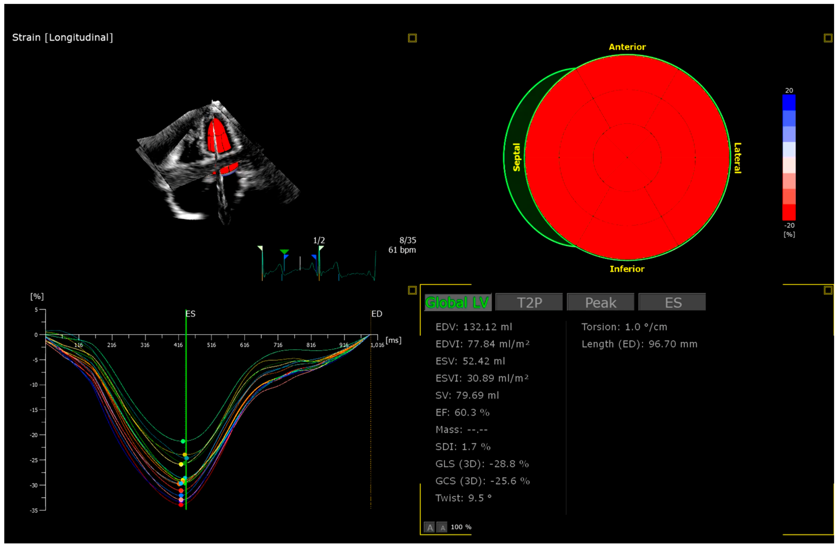Open the ES tab
This screenshot has height=548, width=838.
tap(672, 302)
